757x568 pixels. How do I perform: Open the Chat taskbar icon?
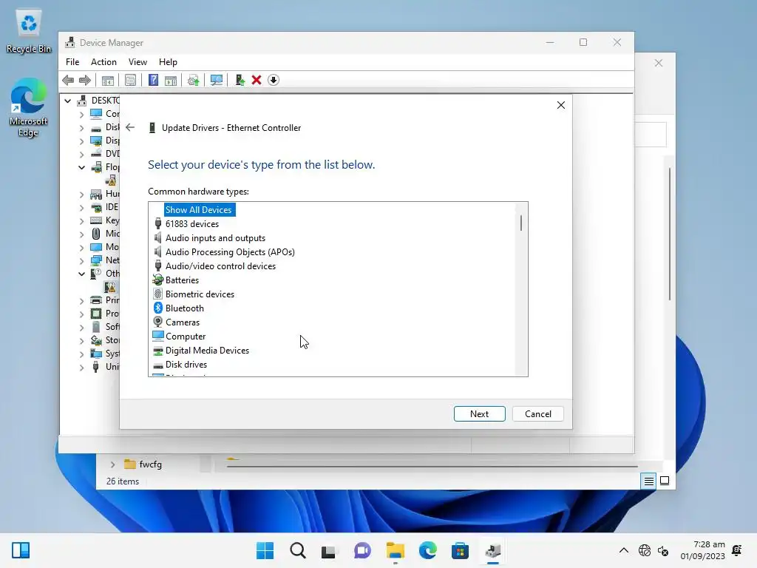[362, 550]
